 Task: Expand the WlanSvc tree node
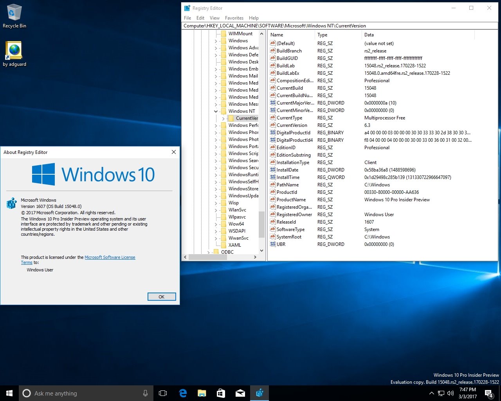click(x=216, y=210)
